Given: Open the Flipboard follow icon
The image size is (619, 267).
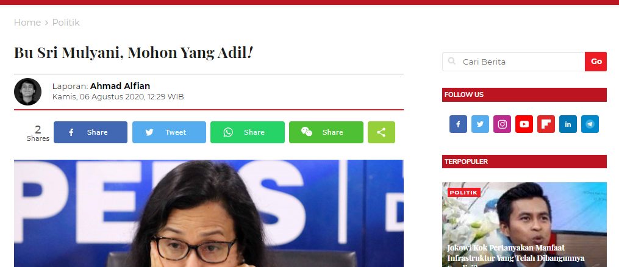Looking at the screenshot, I should coord(546,124).
